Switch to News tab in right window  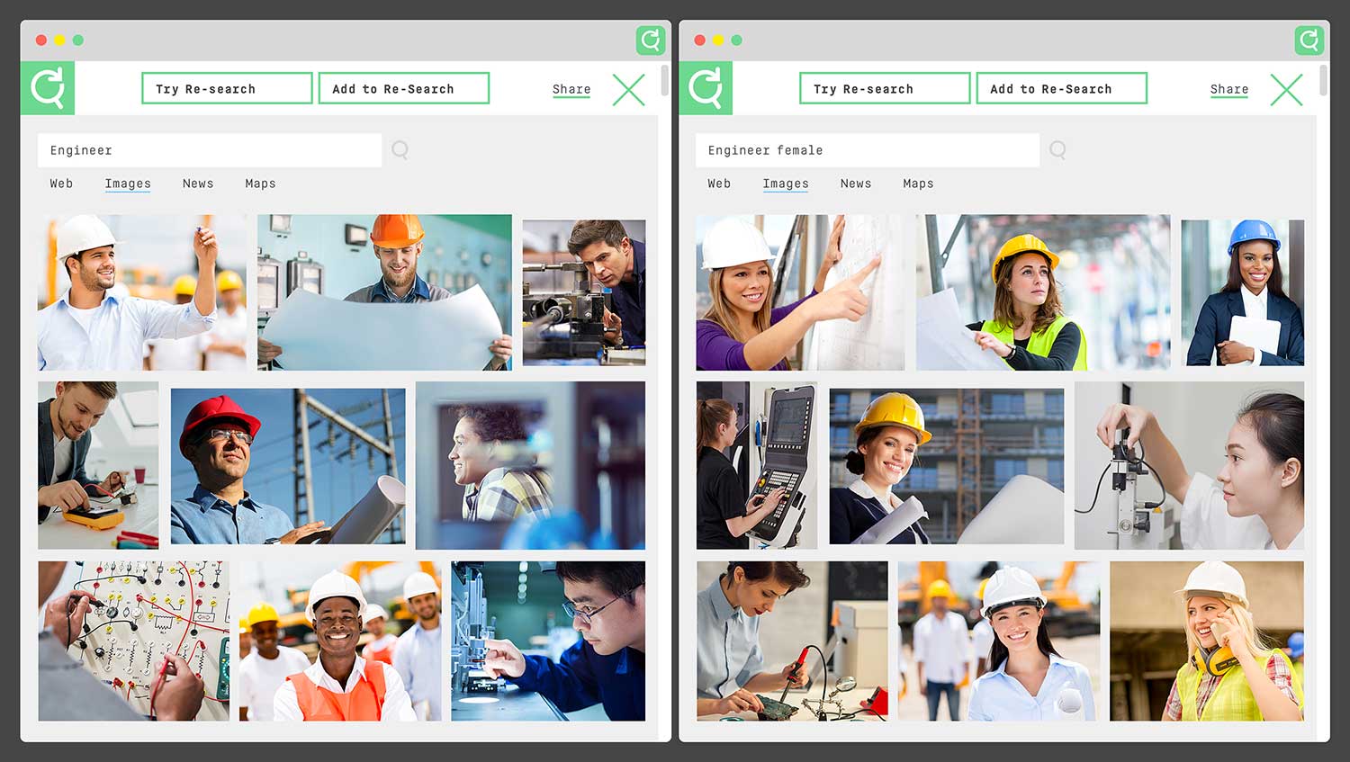tap(856, 184)
